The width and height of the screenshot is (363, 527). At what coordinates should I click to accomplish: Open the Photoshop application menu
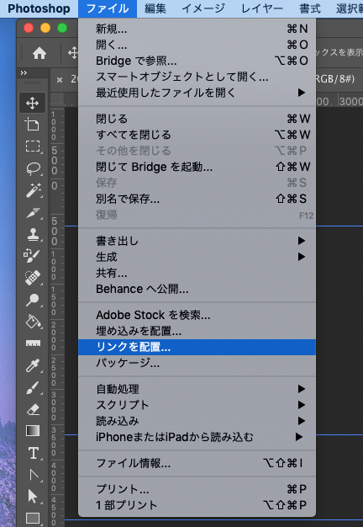tap(39, 8)
